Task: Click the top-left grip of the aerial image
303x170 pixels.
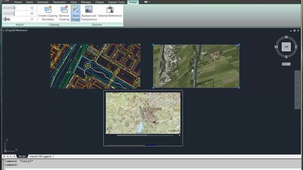Action: point(153,44)
